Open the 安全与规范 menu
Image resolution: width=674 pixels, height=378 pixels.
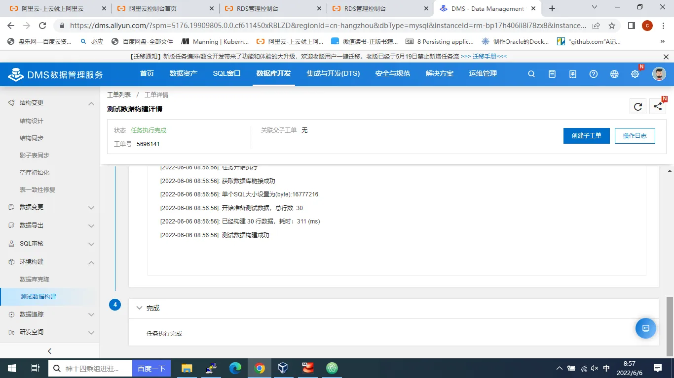point(393,74)
